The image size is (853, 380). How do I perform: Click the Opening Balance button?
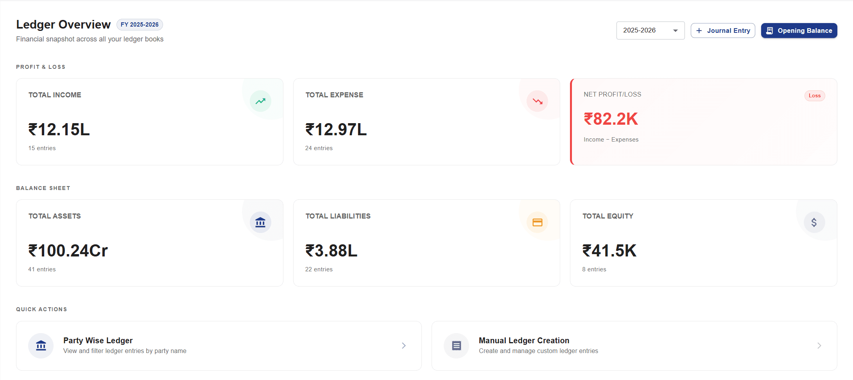click(799, 30)
